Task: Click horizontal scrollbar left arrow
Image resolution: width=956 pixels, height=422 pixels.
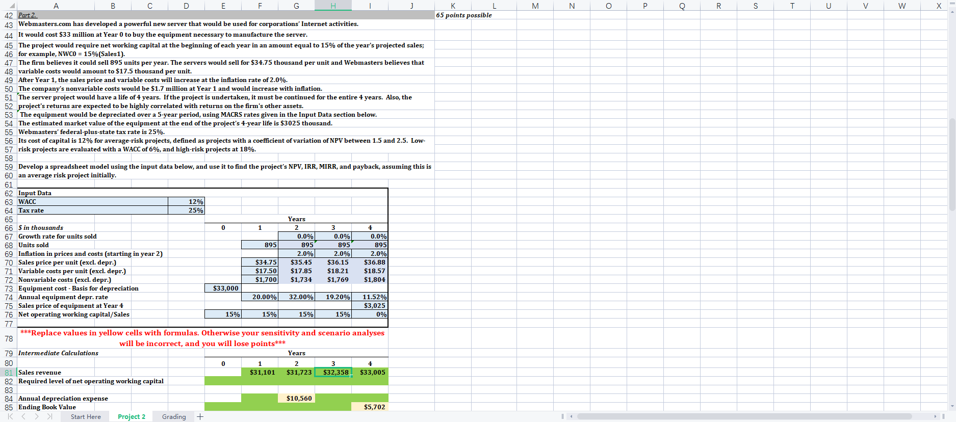Action: (572, 416)
